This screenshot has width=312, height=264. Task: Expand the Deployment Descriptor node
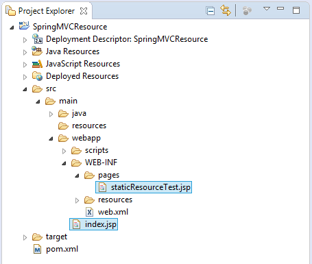pyautogui.click(x=25, y=40)
